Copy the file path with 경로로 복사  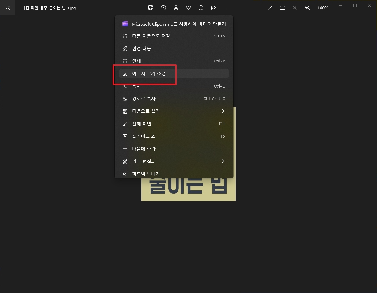pyautogui.click(x=144, y=99)
